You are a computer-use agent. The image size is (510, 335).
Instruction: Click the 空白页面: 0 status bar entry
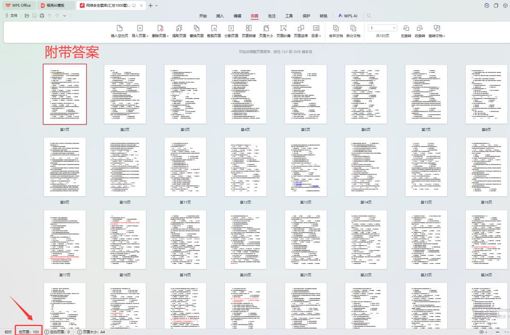tap(57, 332)
